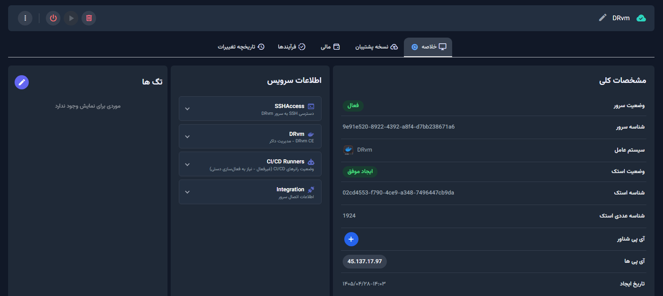
Task: Click the creation date ۱۴۰۵/۰۴/۲۸ value
Action: click(364, 284)
